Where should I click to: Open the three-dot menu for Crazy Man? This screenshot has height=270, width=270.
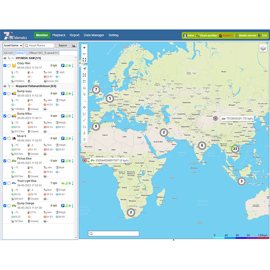tap(73, 66)
